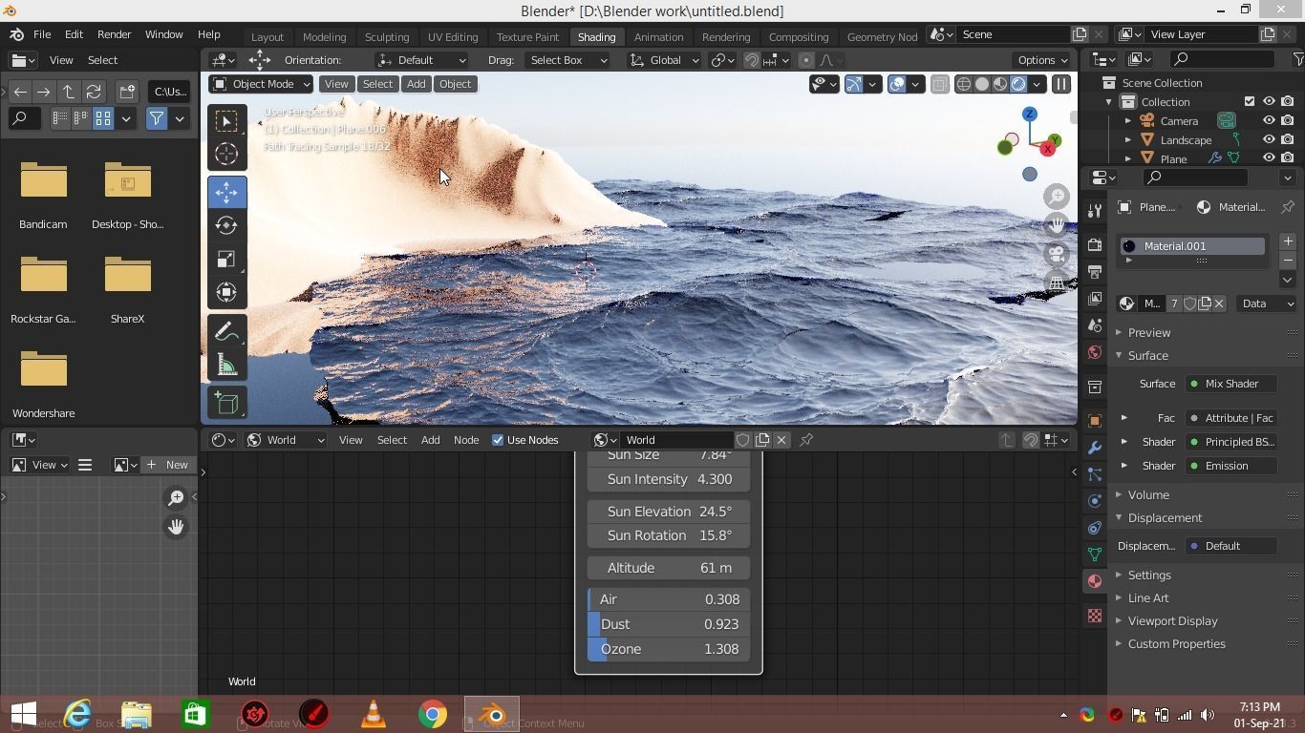Open the Material properties tab

point(1095,580)
